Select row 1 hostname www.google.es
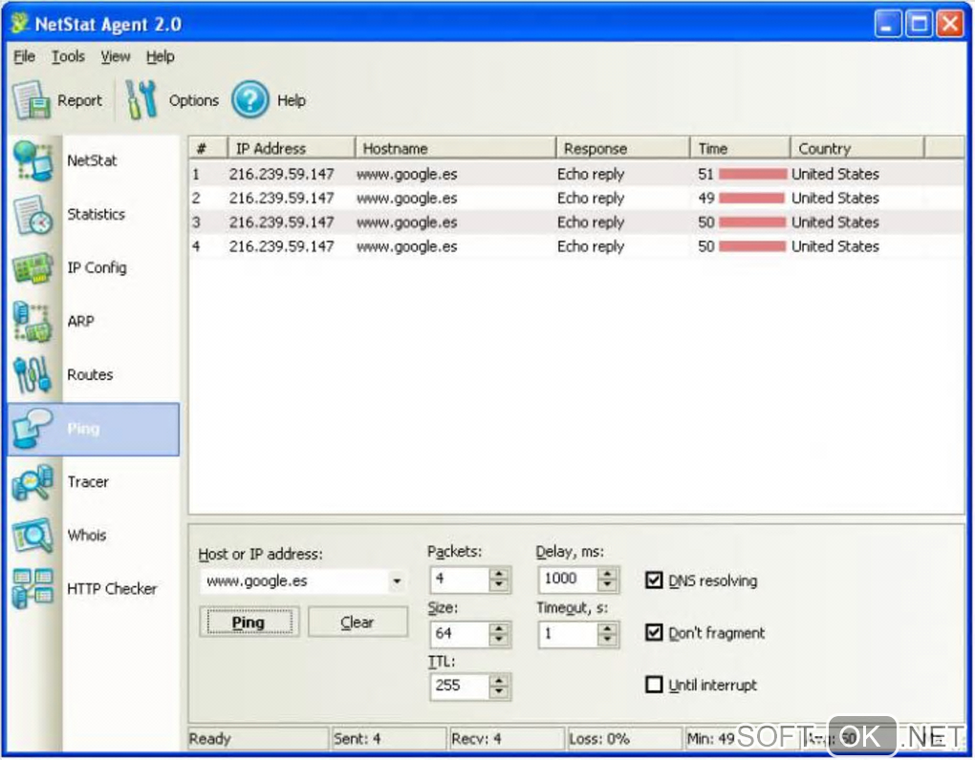The width and height of the screenshot is (975, 760). [406, 175]
